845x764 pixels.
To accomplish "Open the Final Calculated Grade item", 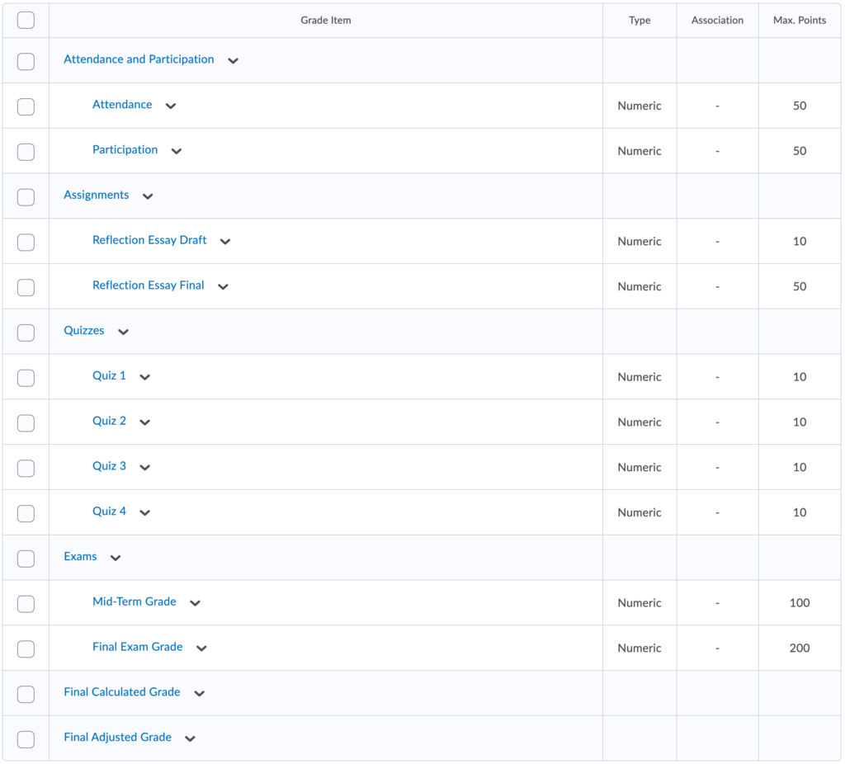I will coord(122,691).
